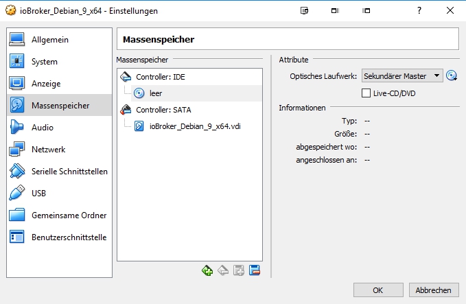Click the first window layout icon in title bar
This screenshot has width=466, height=304.
(x=304, y=11)
